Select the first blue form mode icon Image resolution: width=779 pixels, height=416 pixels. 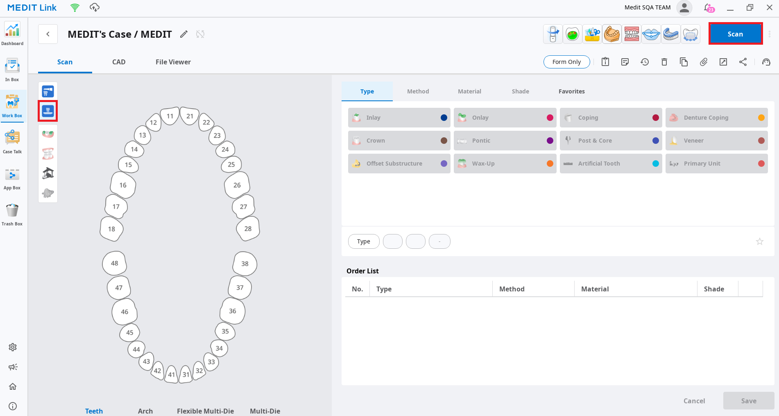click(x=48, y=91)
